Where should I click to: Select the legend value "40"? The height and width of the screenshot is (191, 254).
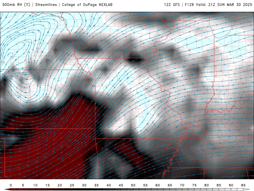[109, 185]
